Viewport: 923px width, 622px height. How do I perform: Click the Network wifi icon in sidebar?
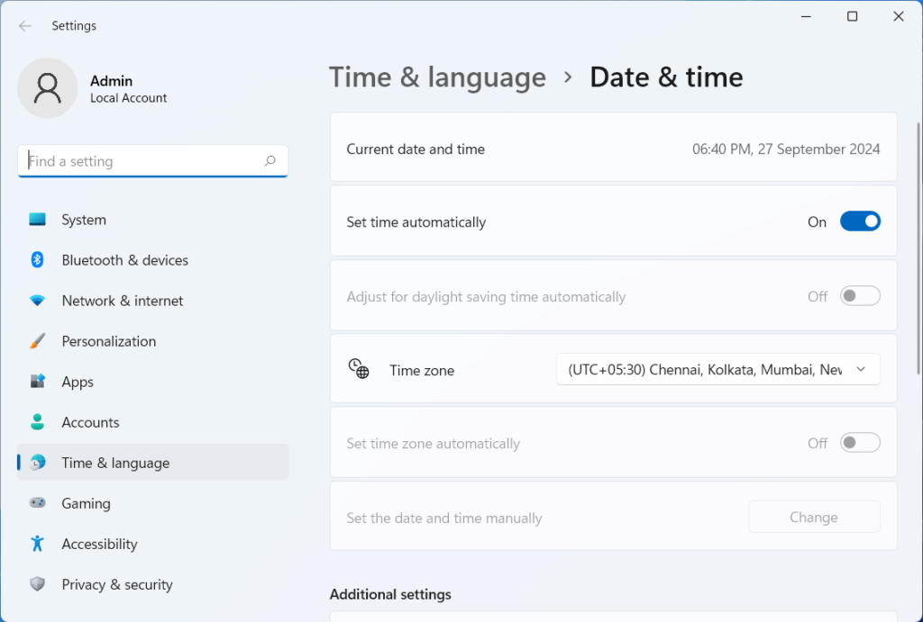tap(37, 301)
